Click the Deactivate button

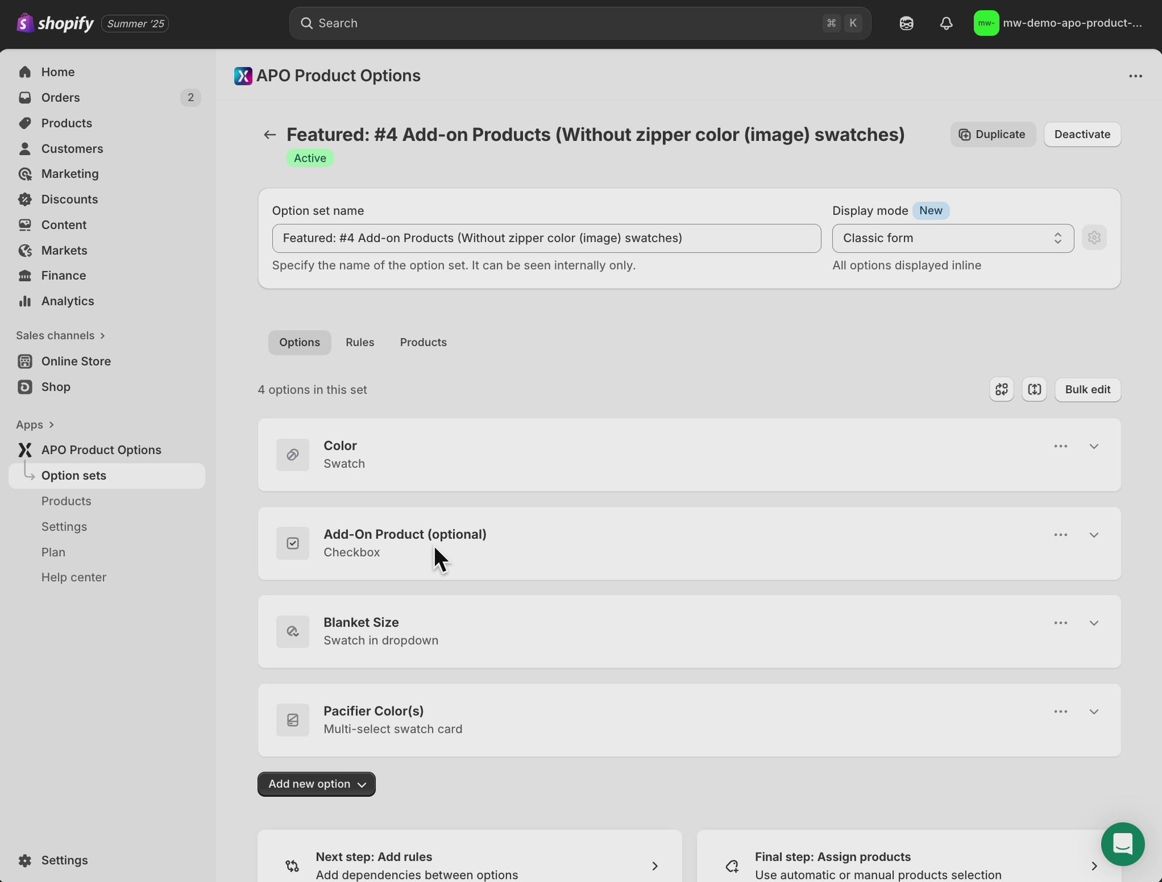point(1081,134)
